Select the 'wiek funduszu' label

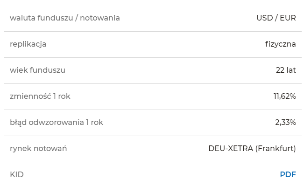[x=38, y=70]
